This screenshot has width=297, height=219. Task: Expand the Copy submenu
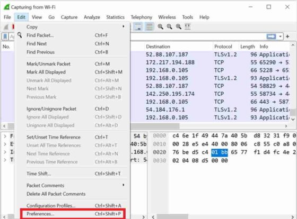pos(123,26)
